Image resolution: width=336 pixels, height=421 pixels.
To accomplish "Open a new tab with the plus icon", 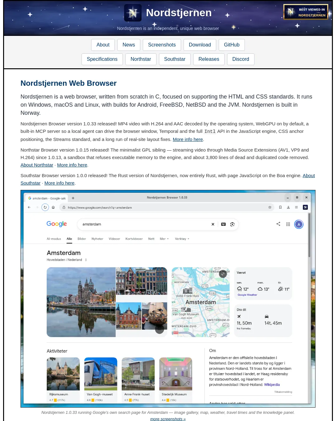I will [x=73, y=198].
